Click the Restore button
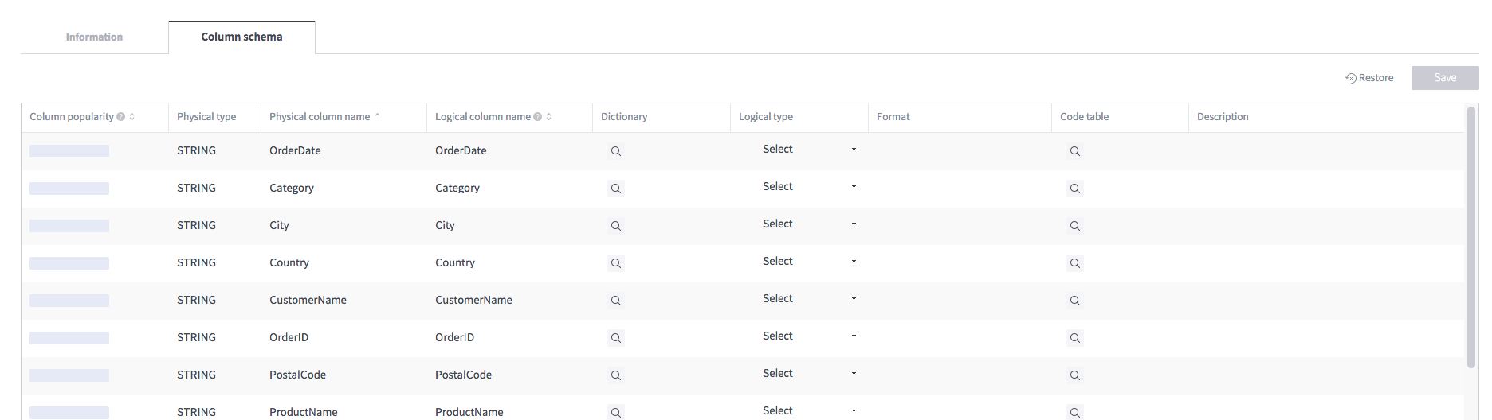The image size is (1492, 420). [x=1369, y=78]
